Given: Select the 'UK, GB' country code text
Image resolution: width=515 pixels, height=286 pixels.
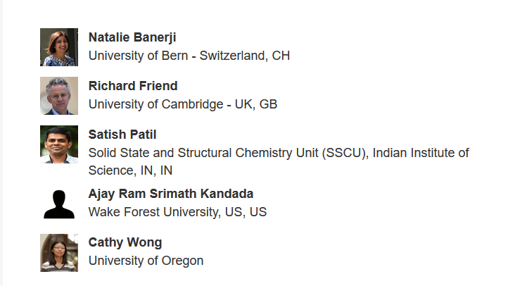Looking at the screenshot, I should 256,104.
